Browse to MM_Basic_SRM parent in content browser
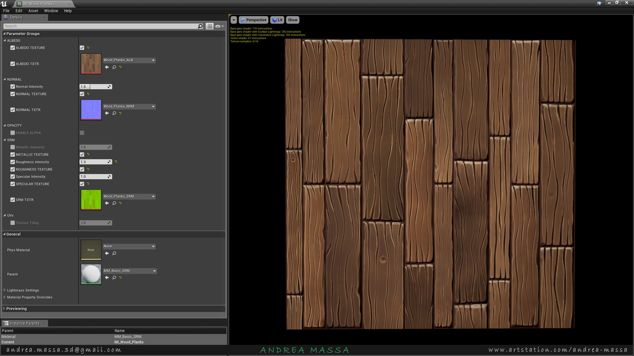This screenshot has width=634, height=356. 114,278
